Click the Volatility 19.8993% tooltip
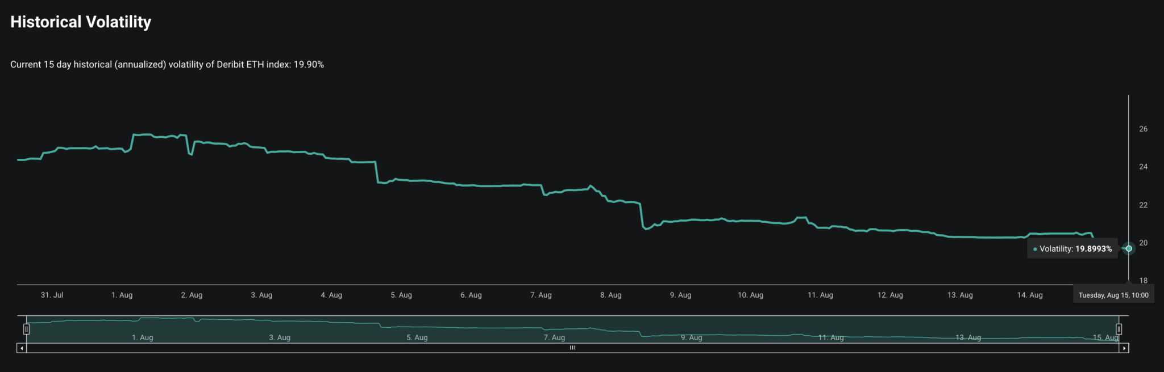The image size is (1164, 372). [1072, 249]
